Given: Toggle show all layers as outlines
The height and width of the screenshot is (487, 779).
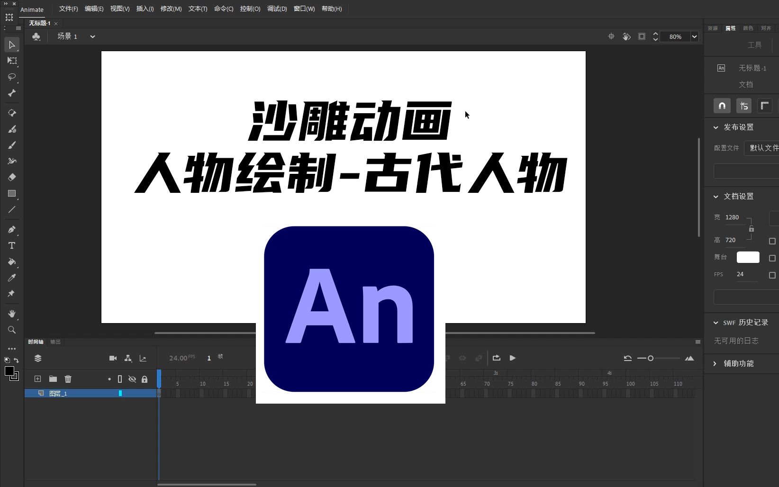Looking at the screenshot, I should click(x=120, y=379).
